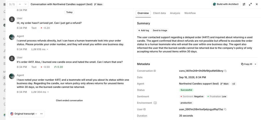Click the 35 seconds duration value

tap(186, 116)
